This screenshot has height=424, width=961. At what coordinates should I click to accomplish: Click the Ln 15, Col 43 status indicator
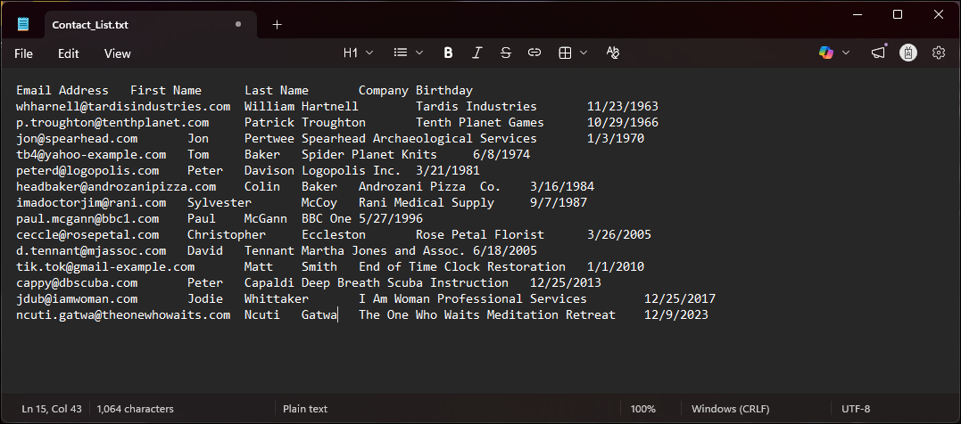point(52,409)
